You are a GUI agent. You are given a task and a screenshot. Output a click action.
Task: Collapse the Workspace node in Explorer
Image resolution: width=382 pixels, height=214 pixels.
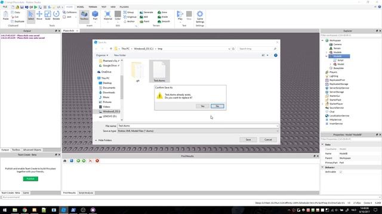323,40
